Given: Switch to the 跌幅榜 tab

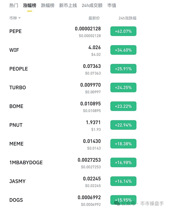Looking at the screenshot, I should [x=48, y=5].
